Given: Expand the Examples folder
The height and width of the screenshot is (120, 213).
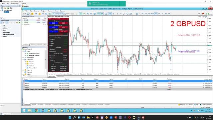Looking at the screenshot, I should [x=25, y=64].
